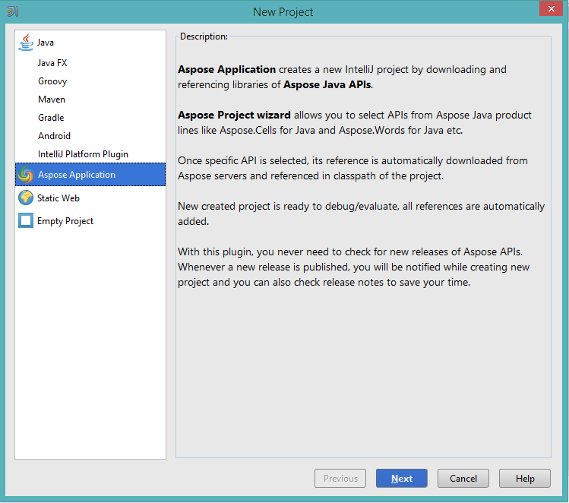The height and width of the screenshot is (503, 569).
Task: Choose Maven from the project list
Action: pyautogui.click(x=90, y=100)
